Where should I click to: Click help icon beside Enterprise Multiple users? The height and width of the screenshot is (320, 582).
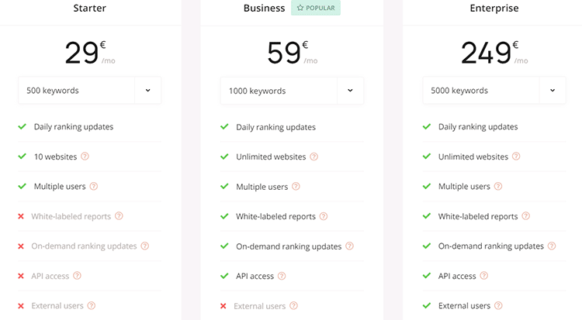coord(498,187)
